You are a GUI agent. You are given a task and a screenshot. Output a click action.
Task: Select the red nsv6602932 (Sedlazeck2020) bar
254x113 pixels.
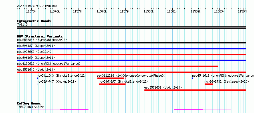tap(209, 84)
